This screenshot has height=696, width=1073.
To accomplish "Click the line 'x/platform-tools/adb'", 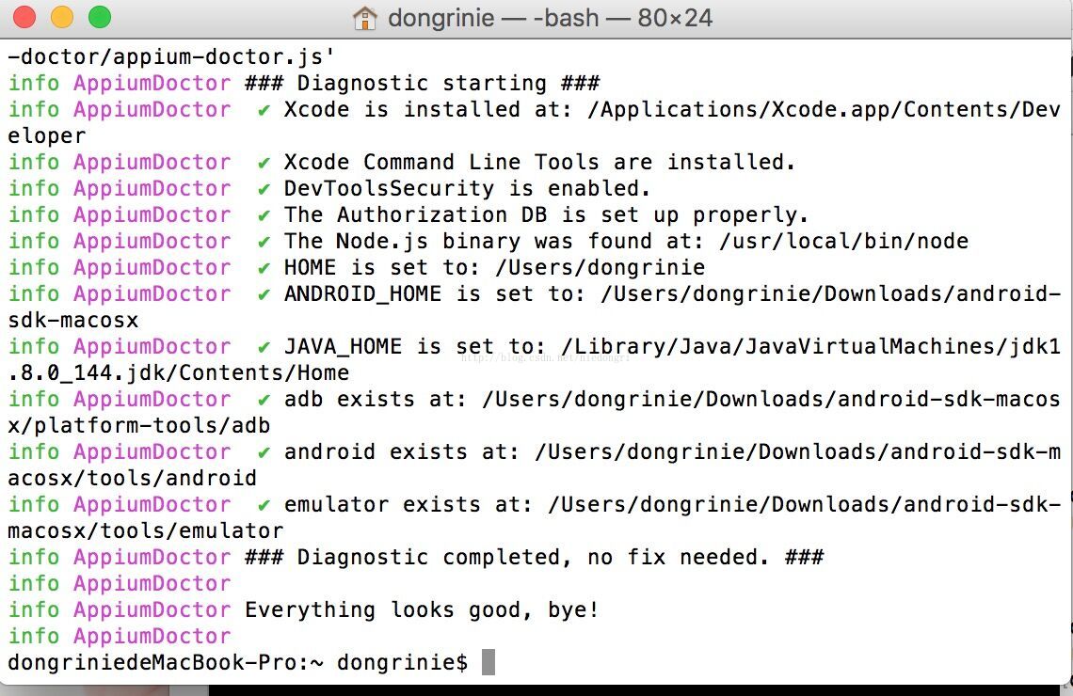I will (139, 425).
